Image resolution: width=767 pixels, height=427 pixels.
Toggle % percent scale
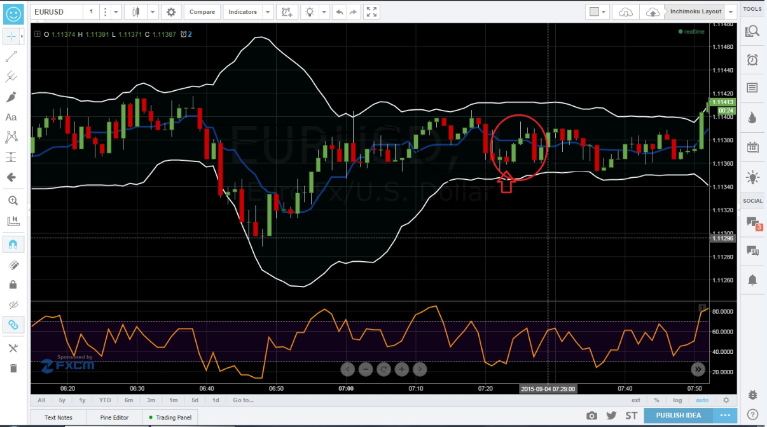click(656, 400)
